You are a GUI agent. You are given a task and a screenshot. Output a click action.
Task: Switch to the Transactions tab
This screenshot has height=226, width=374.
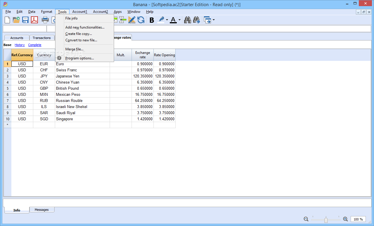(x=42, y=38)
